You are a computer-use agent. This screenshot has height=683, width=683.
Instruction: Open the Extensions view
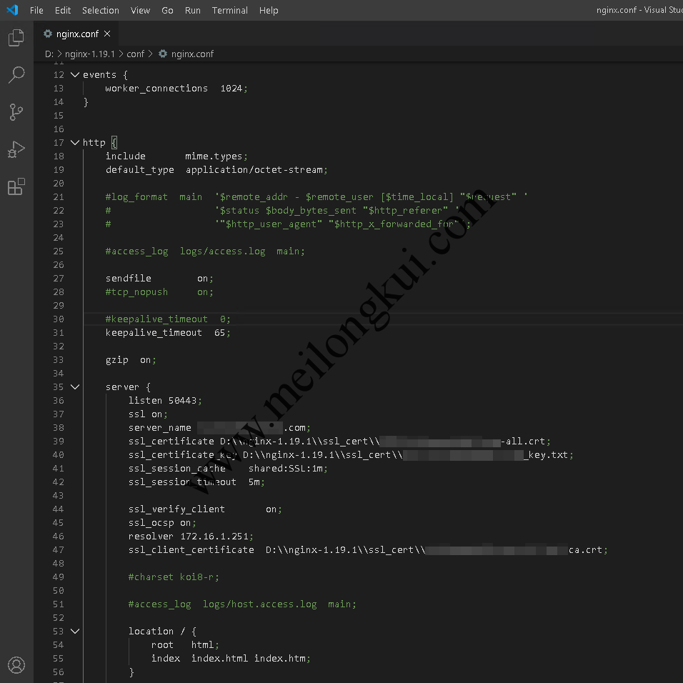pos(16,187)
